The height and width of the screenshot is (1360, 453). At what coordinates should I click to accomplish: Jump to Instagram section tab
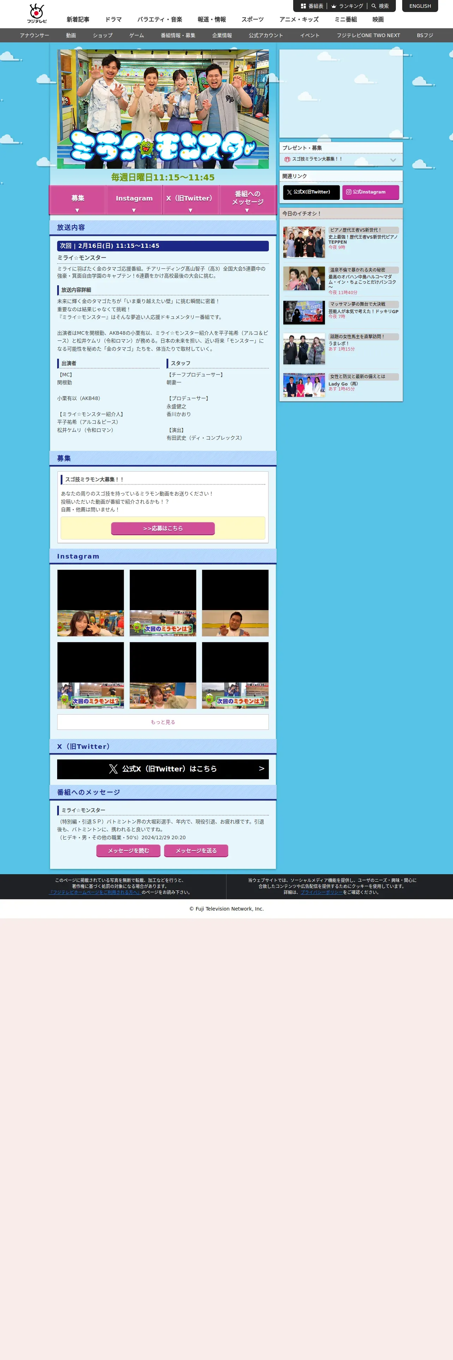click(x=134, y=200)
